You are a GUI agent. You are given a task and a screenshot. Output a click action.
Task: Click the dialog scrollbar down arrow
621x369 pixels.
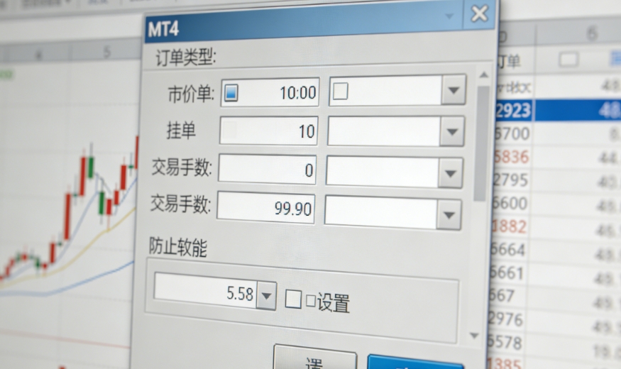(x=474, y=336)
